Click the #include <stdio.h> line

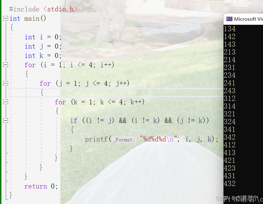(43, 9)
